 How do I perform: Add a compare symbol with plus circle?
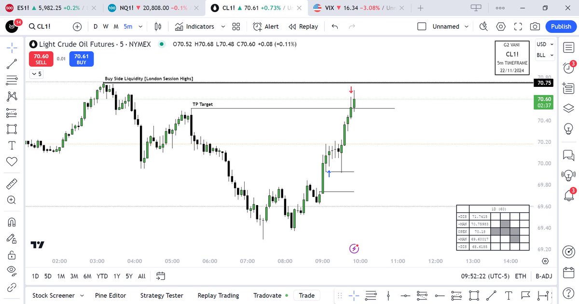[77, 27]
